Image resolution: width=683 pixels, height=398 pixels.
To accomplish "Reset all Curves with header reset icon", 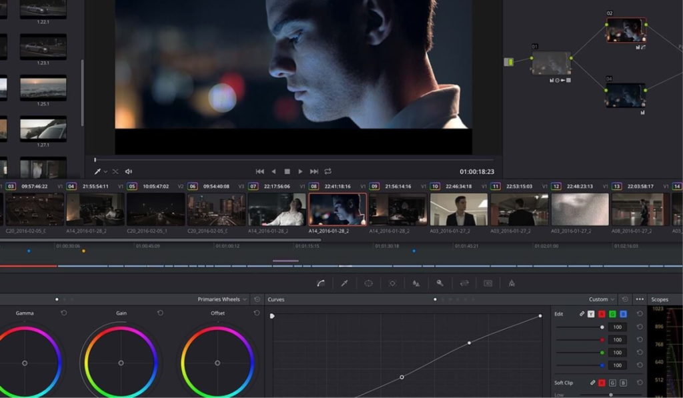I will point(625,299).
